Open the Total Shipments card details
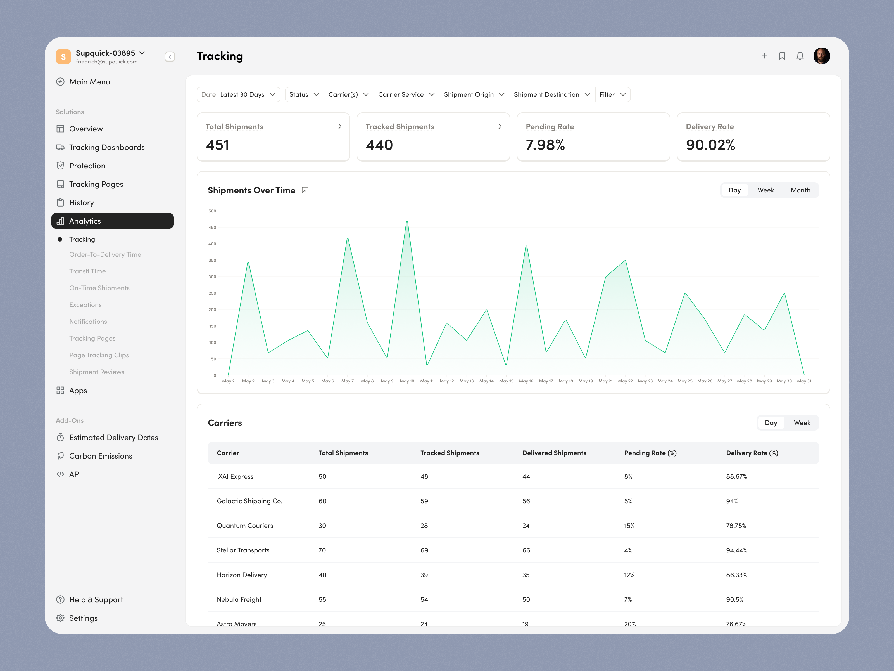 pos(339,127)
